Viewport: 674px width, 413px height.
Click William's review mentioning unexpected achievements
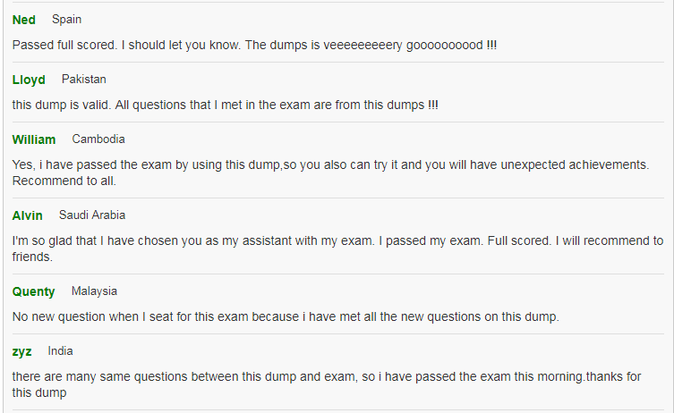point(330,173)
